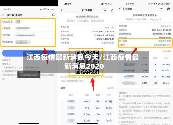Tap the circle close icon on the middle 门诊缴费 screen
The image size is (173, 125).
tap(112, 10)
